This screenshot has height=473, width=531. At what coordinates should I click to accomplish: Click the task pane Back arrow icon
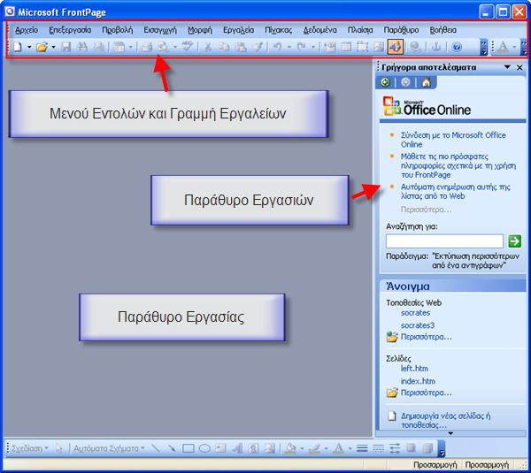click(385, 82)
